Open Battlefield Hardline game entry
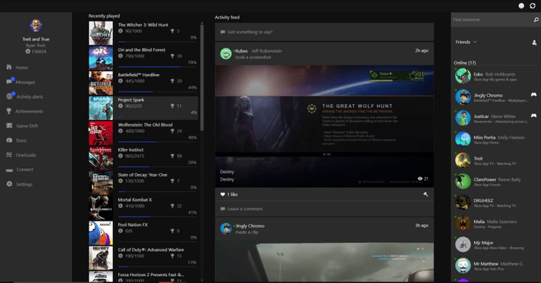The image size is (541, 283). click(x=143, y=83)
